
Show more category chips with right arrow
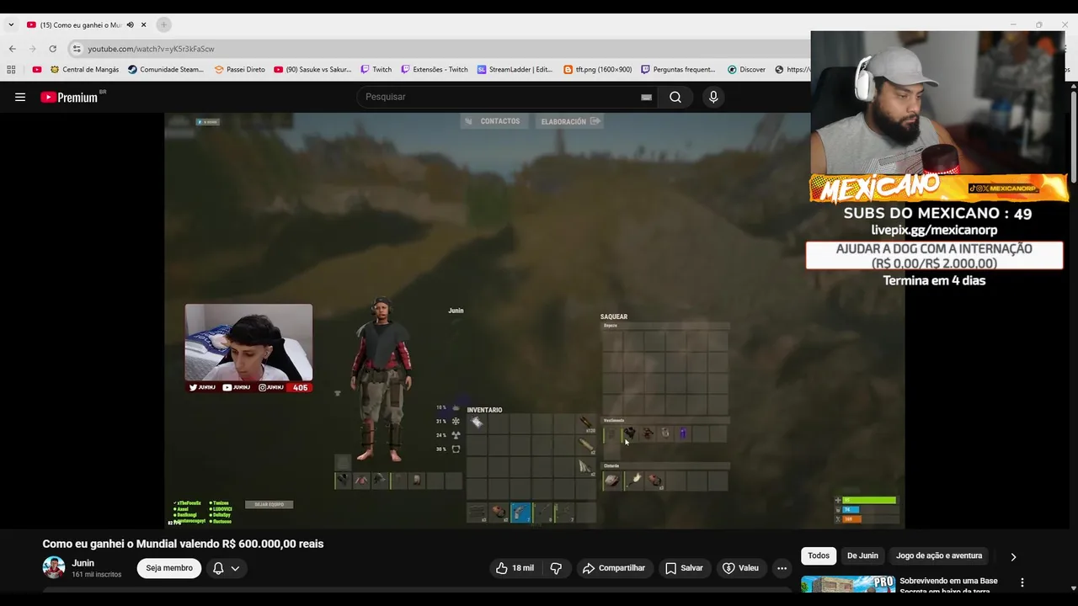click(x=1013, y=556)
